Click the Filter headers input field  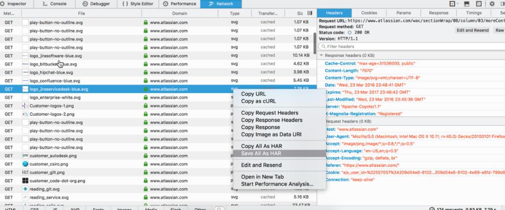(412, 47)
